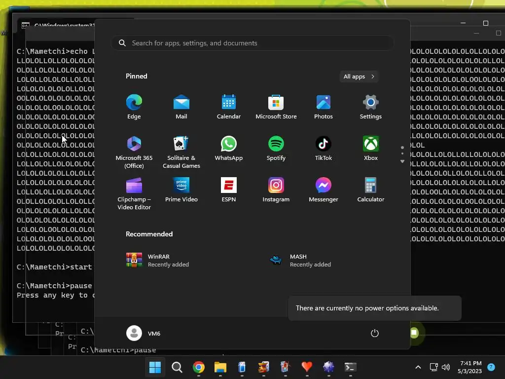
Task: Open the Xbox app
Action: [x=371, y=148]
